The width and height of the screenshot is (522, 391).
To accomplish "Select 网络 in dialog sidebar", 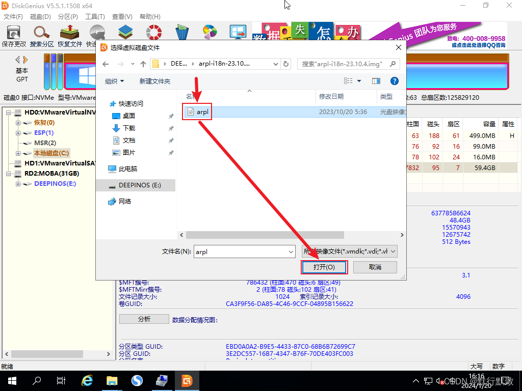I will (125, 202).
